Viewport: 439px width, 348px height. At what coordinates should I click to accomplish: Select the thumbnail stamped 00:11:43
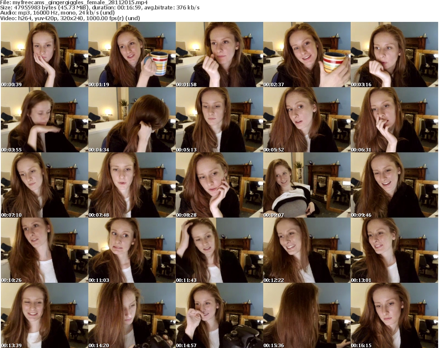click(219, 250)
